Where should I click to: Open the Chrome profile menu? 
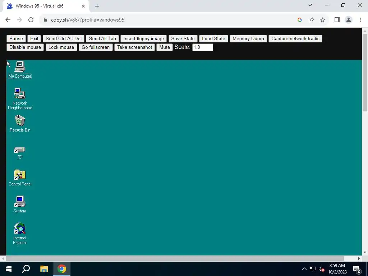point(349,20)
